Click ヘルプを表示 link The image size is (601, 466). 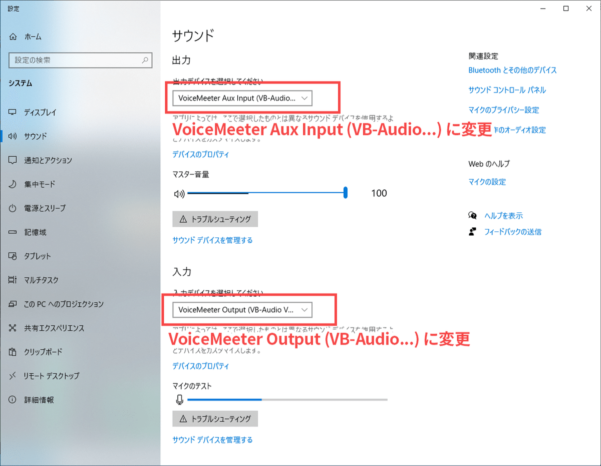(x=503, y=216)
